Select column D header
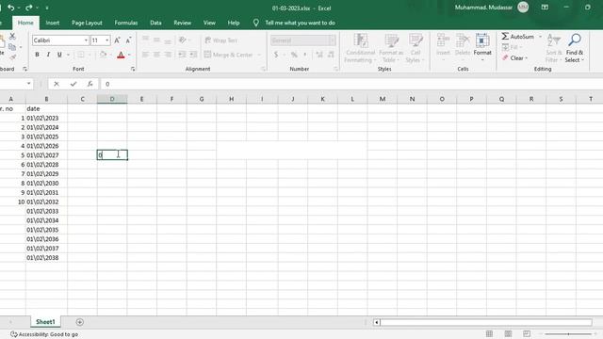Screen dimensions: 603x339 (x=112, y=99)
